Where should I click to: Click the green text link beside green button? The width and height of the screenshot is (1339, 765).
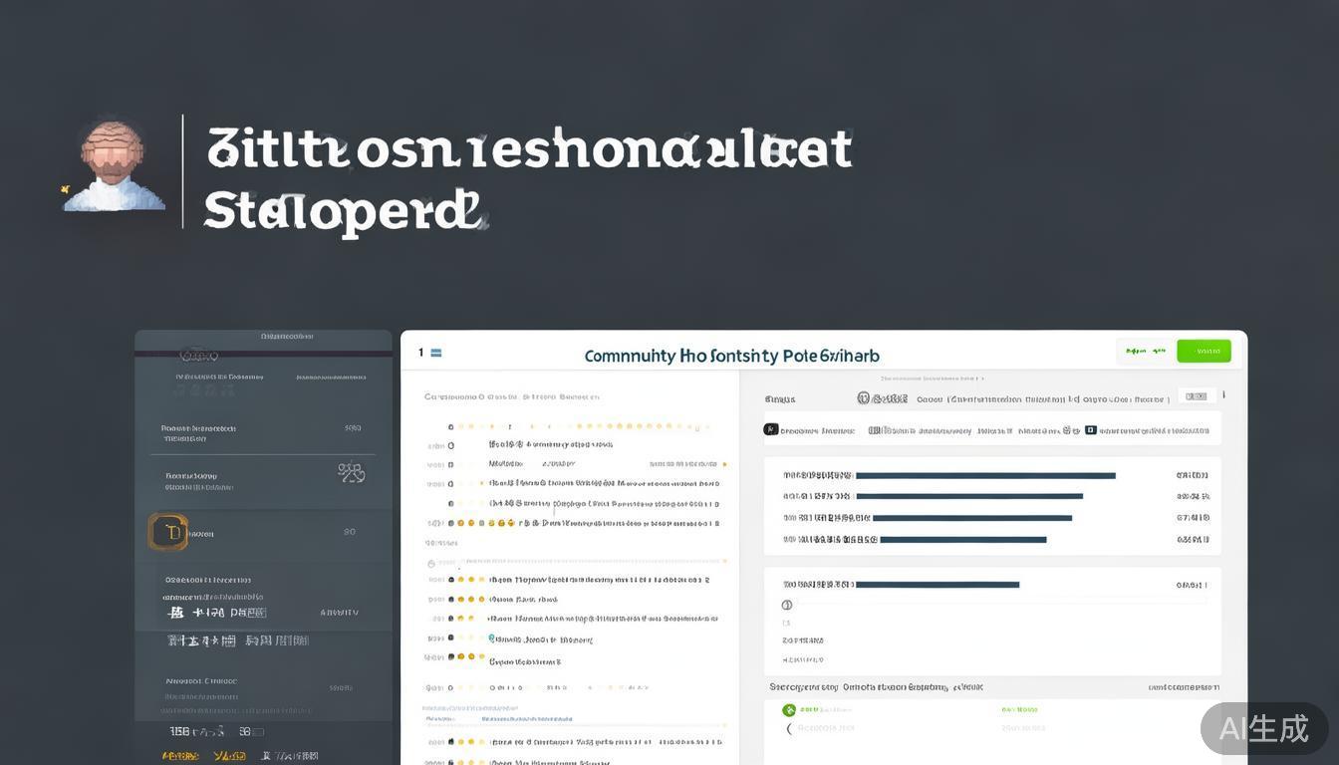1144,352
